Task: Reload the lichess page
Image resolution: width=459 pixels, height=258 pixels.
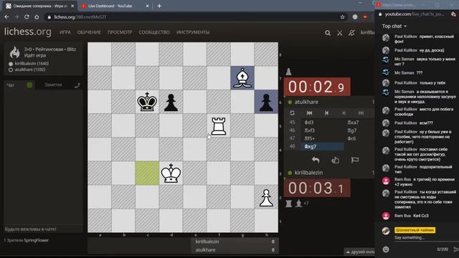Action: (27, 17)
